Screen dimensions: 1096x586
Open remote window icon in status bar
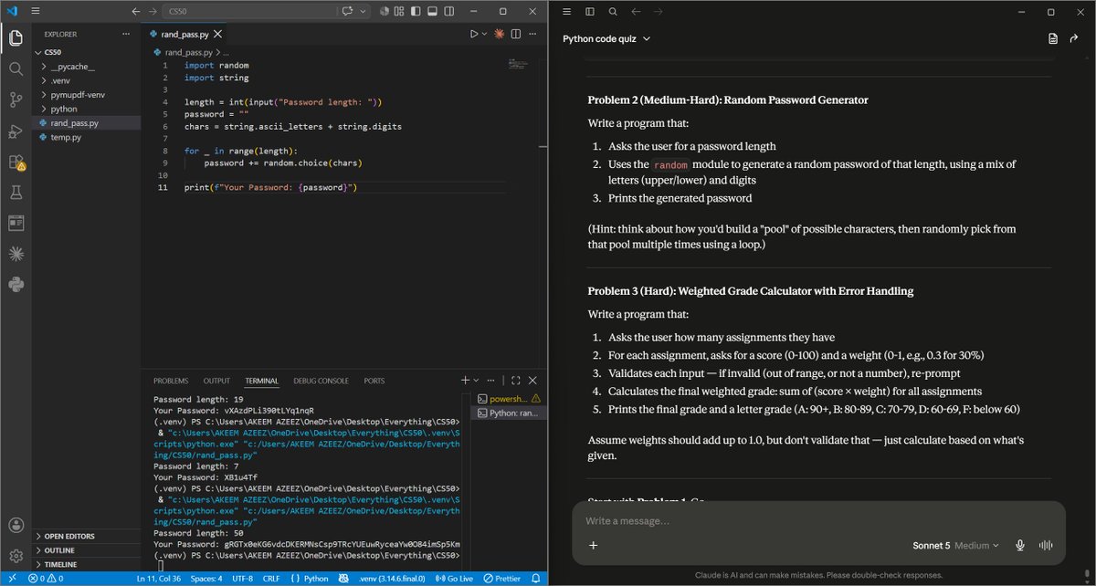click(11, 579)
